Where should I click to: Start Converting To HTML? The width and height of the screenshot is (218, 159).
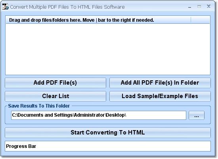click(x=108, y=132)
